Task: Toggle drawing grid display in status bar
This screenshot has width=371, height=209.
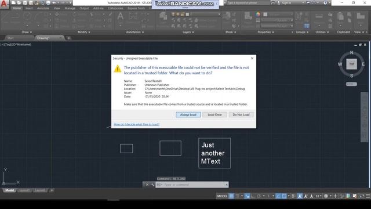Action: point(231,196)
